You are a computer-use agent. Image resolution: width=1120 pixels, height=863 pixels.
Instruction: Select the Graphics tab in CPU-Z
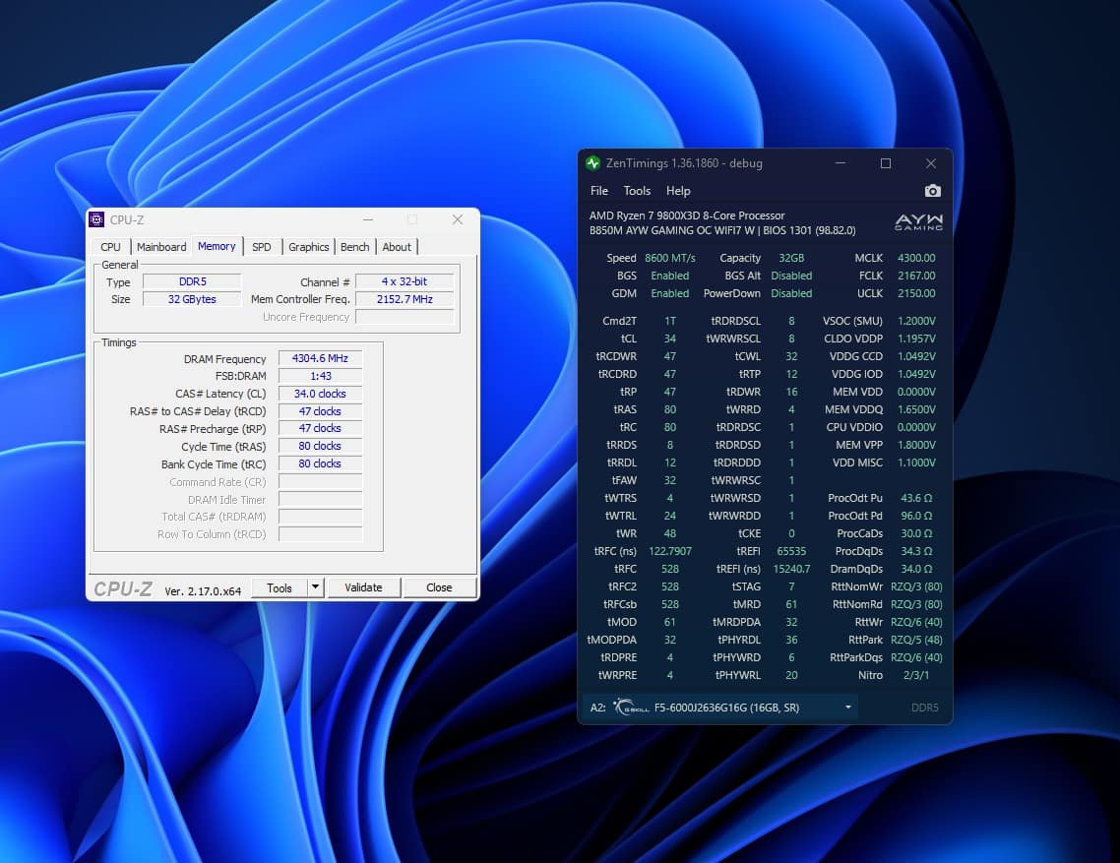pyautogui.click(x=308, y=247)
